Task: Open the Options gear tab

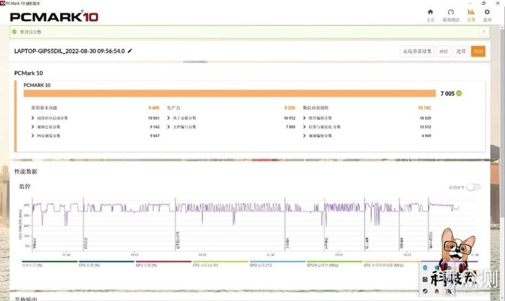Action: click(487, 15)
